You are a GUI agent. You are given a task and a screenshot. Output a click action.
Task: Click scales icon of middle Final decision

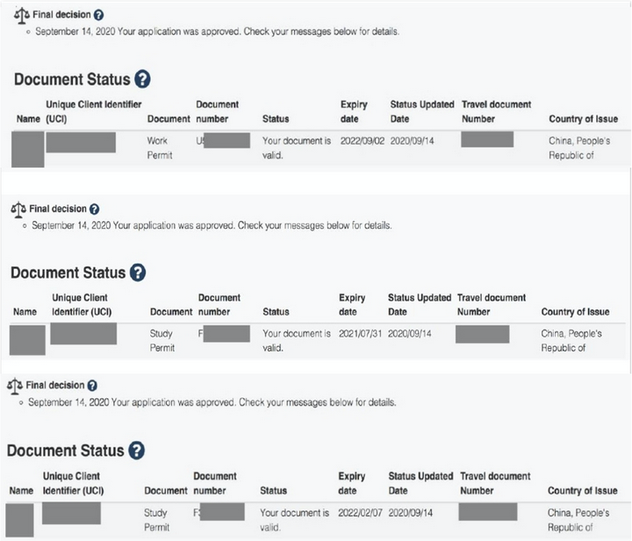click(x=18, y=210)
